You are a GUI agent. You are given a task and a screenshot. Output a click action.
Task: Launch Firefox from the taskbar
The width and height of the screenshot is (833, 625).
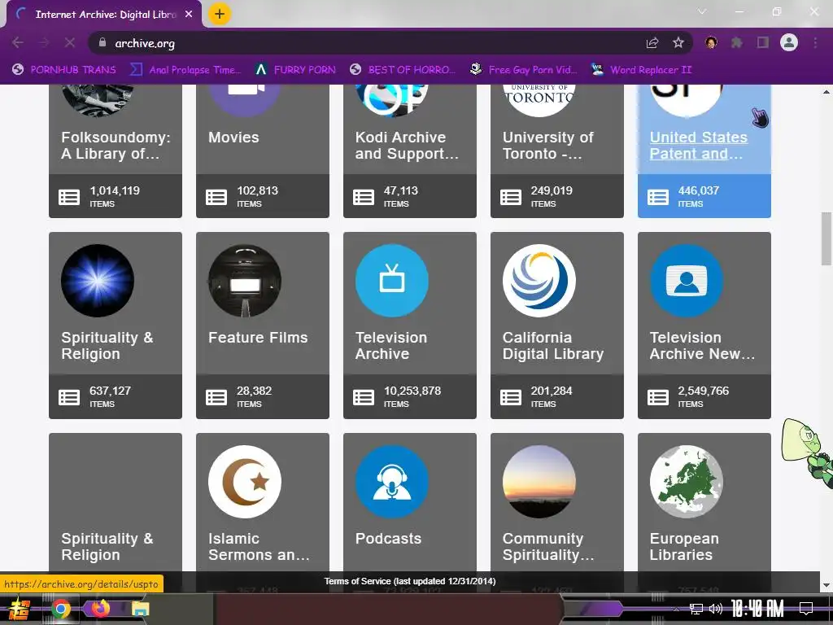tap(100, 608)
